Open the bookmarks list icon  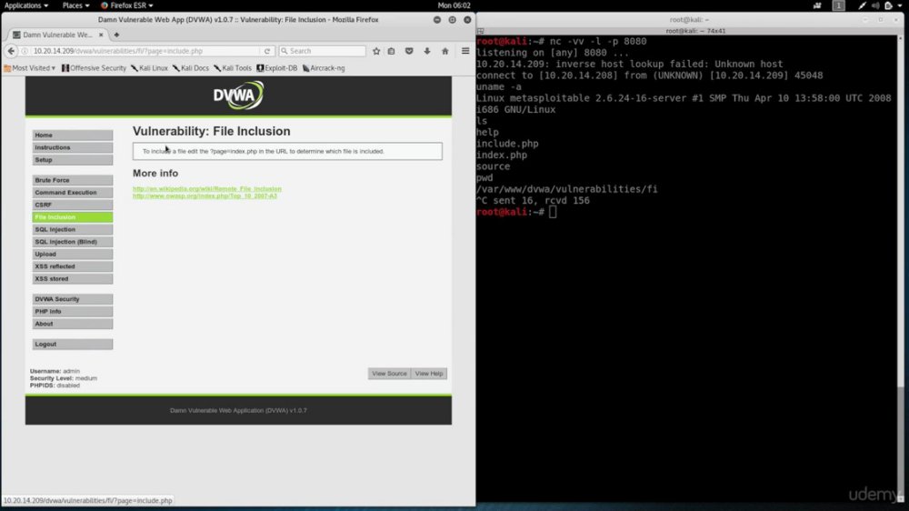(x=391, y=51)
